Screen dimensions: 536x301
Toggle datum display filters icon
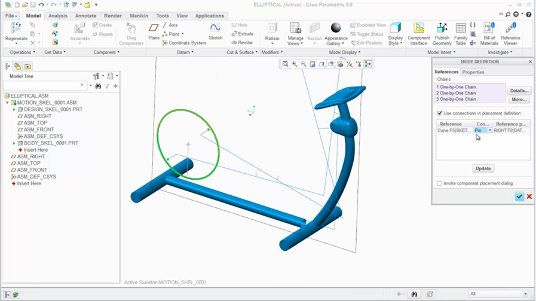[350, 64]
